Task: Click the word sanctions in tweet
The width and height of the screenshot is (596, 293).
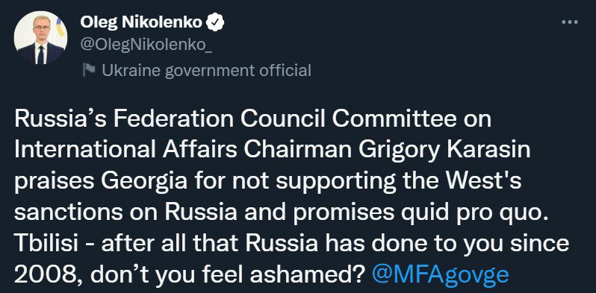Action: [x=69, y=213]
